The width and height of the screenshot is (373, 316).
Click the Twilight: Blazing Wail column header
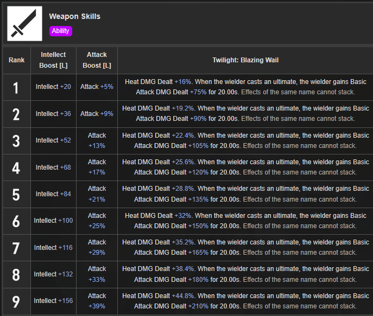[x=245, y=60]
